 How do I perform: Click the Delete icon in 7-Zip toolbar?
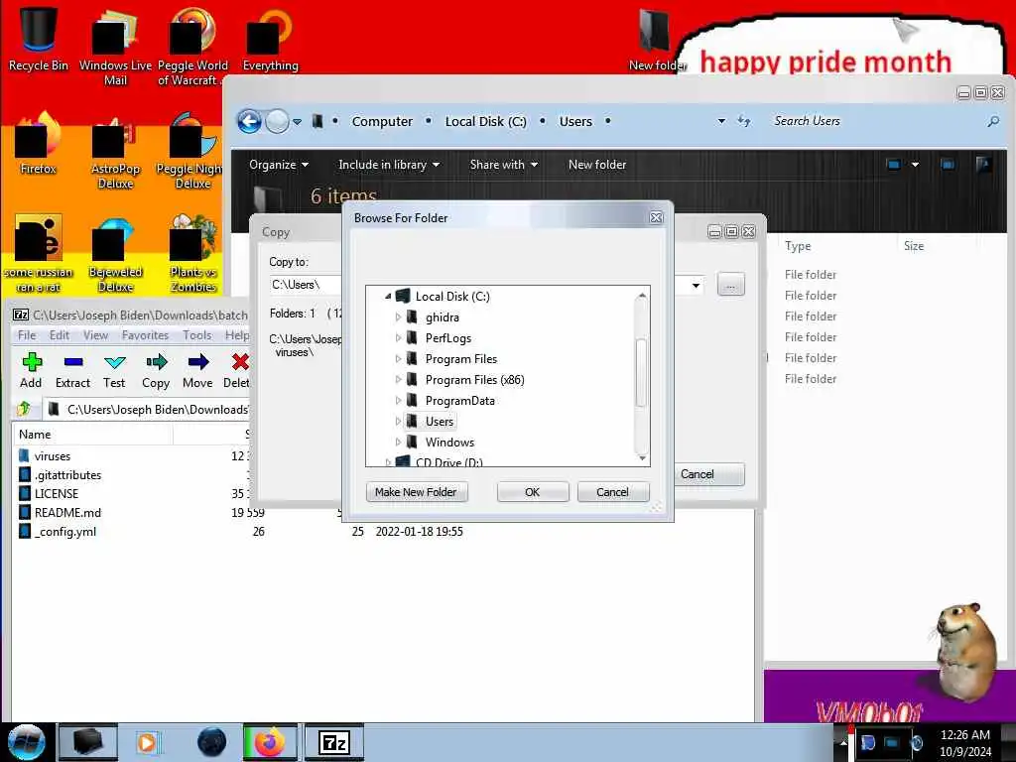(238, 371)
